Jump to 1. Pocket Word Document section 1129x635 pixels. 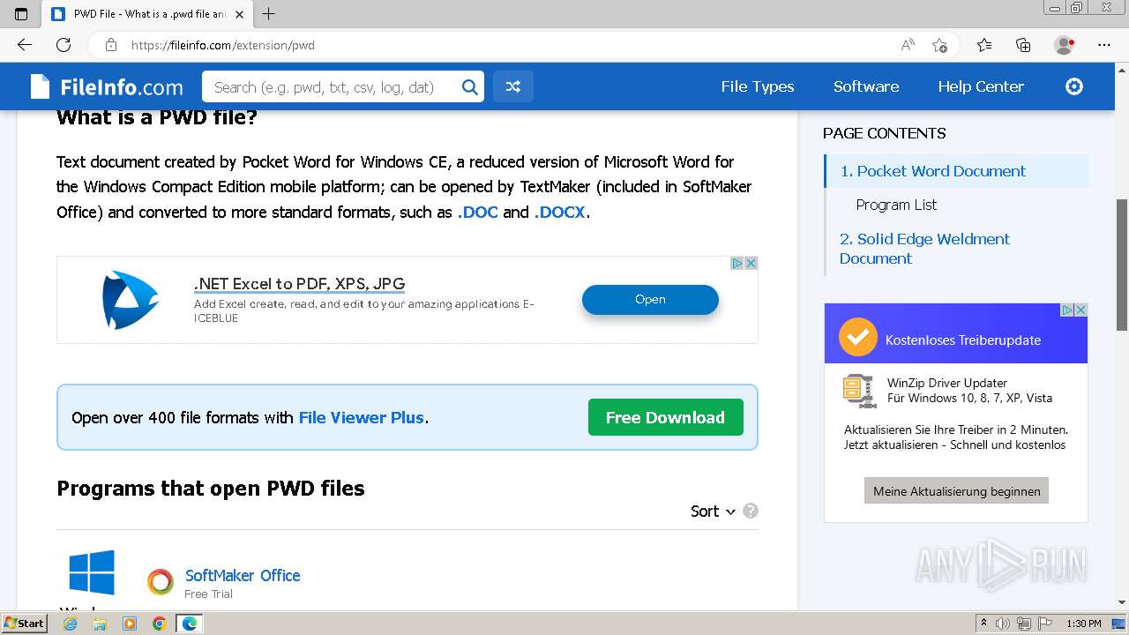pos(932,171)
